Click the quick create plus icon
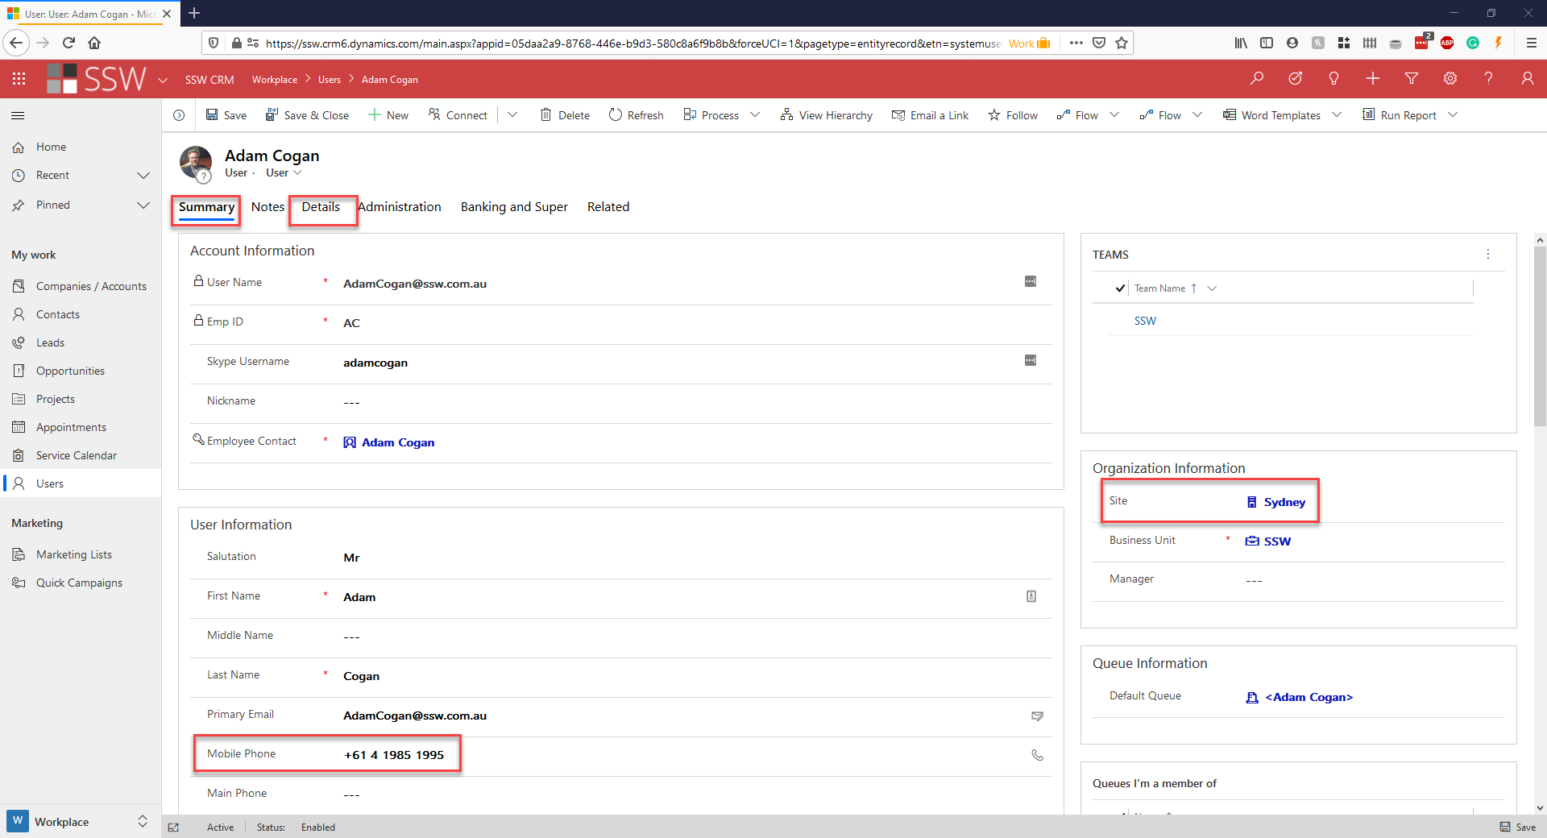The height and width of the screenshot is (838, 1547). (x=1372, y=78)
